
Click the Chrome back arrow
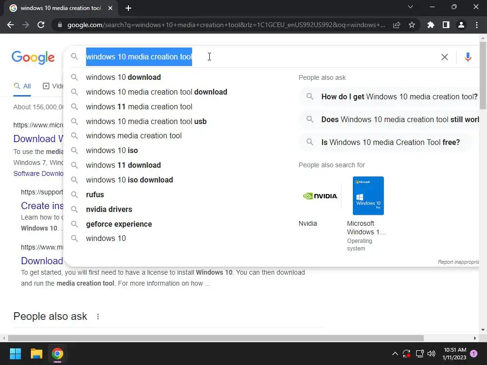pyautogui.click(x=10, y=25)
